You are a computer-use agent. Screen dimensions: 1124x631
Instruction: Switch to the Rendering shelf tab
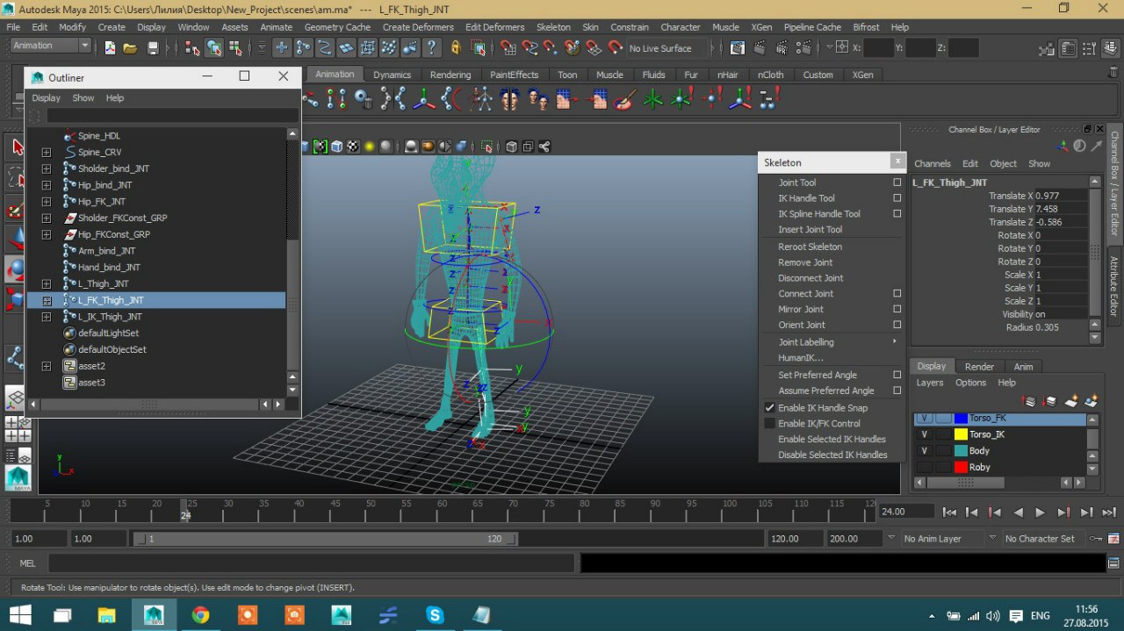pos(450,75)
